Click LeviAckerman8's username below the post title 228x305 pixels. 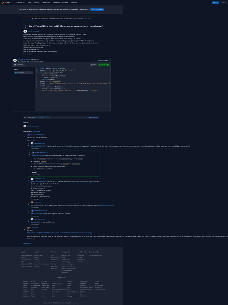[33, 31]
